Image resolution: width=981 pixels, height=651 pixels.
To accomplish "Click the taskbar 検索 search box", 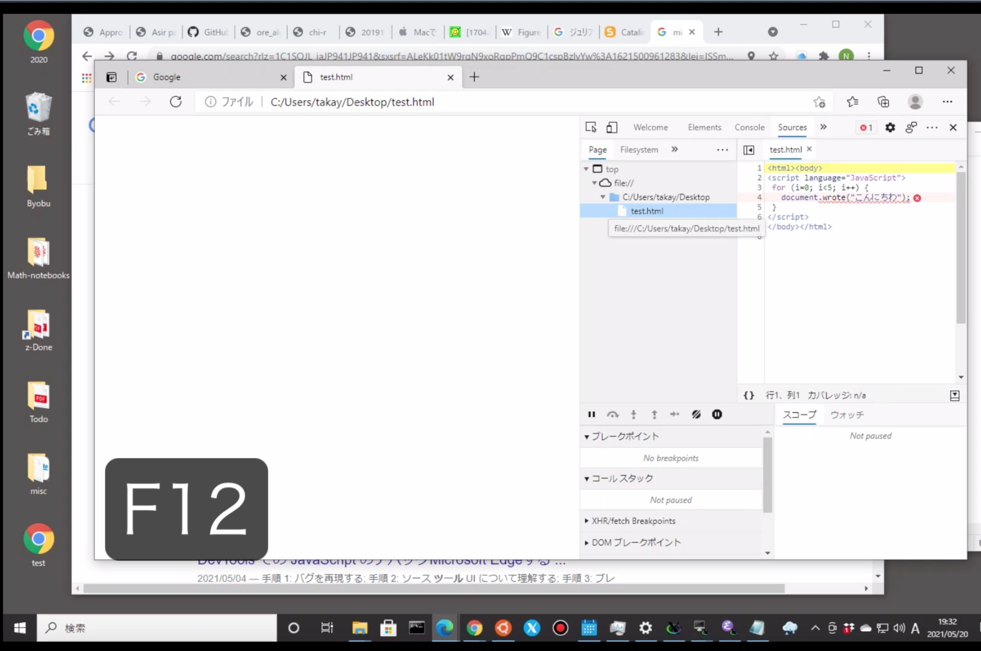I will click(156, 628).
